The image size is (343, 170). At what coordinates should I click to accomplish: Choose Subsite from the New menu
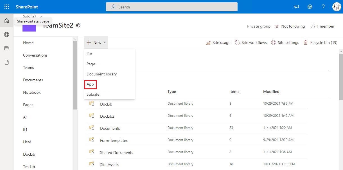(110, 94)
